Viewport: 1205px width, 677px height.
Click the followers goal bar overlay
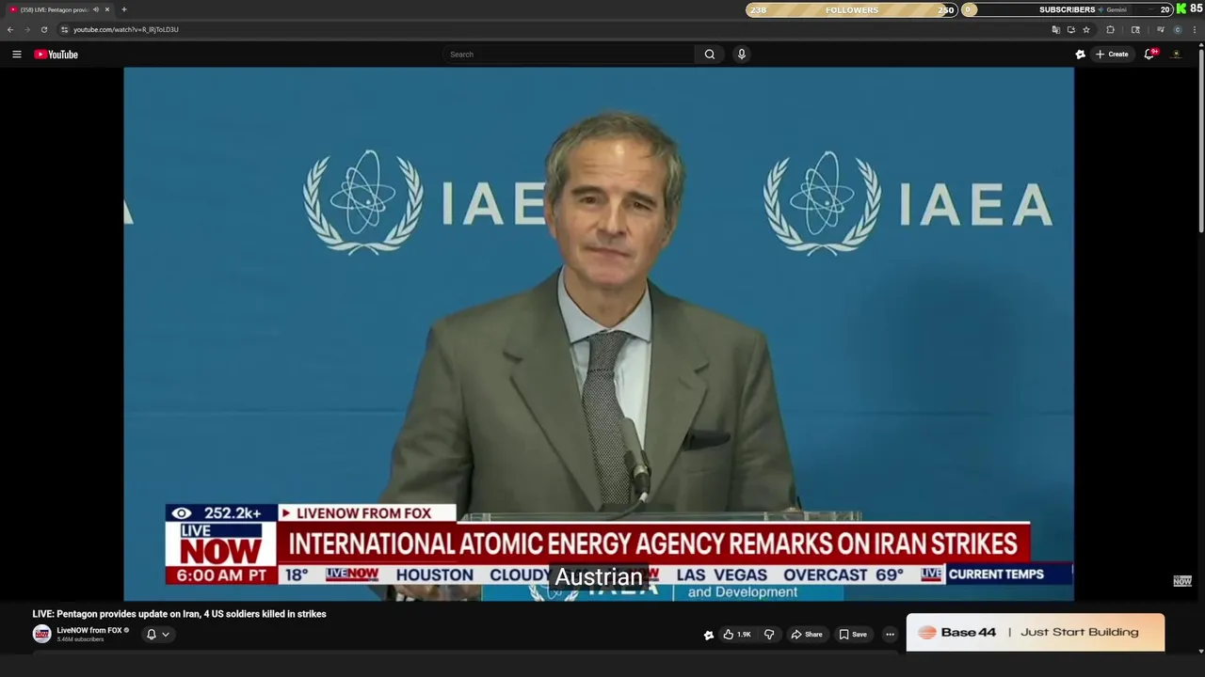click(851, 9)
